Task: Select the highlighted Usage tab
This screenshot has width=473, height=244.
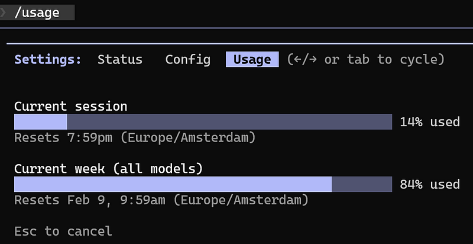Action: (x=252, y=59)
